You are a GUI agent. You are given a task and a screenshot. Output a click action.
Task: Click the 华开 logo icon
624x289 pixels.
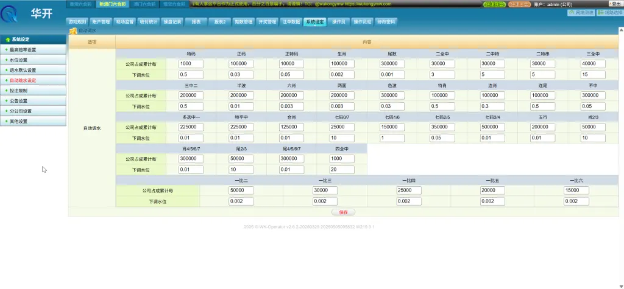pos(9,14)
